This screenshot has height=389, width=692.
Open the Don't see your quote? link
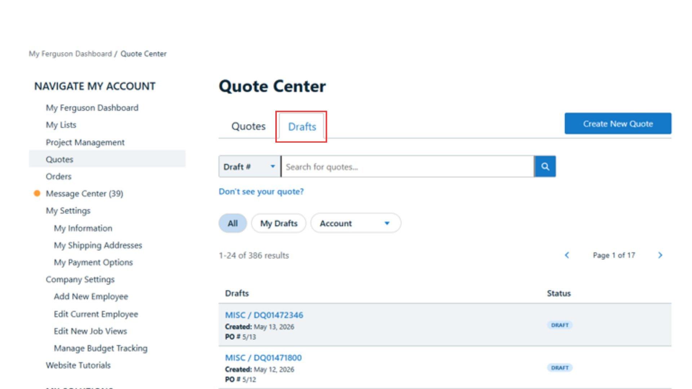point(261,192)
